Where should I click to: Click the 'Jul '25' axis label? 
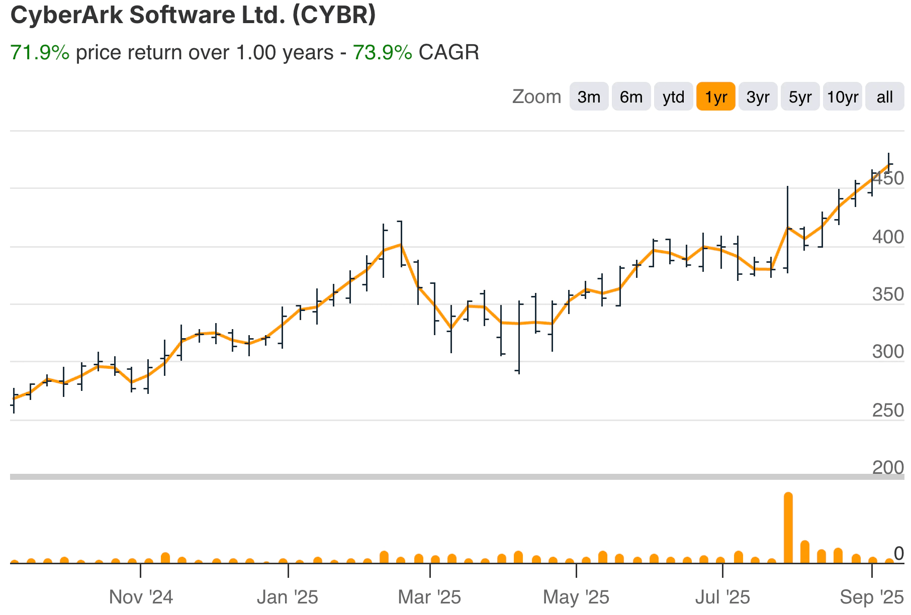point(722,597)
